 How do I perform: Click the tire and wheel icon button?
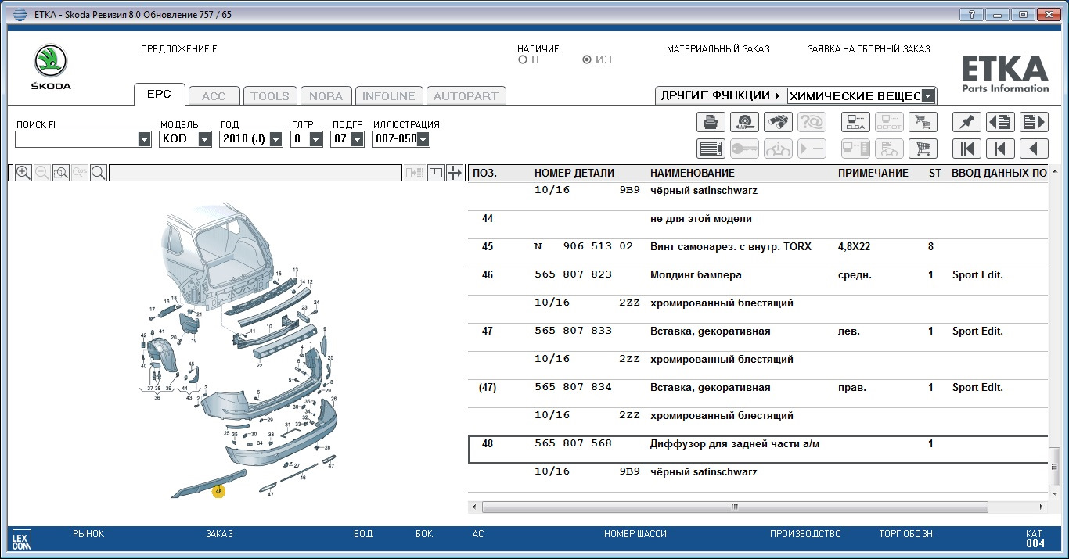(x=744, y=122)
